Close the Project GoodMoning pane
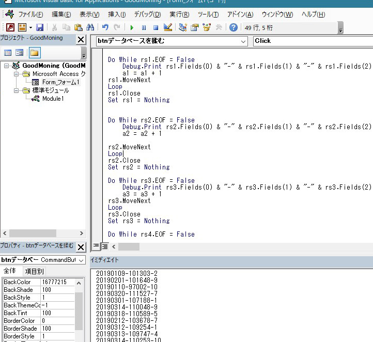The image size is (373, 342). [x=81, y=39]
